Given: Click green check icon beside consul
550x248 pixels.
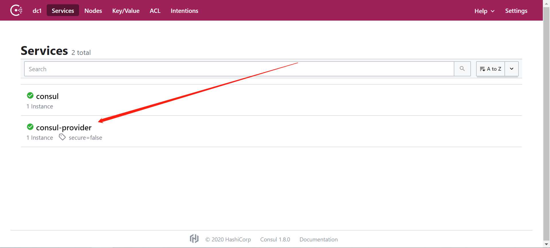Looking at the screenshot, I should point(30,95).
